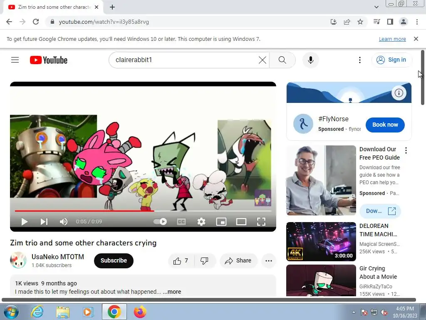Open YouTube hamburger guide menu

click(15, 60)
